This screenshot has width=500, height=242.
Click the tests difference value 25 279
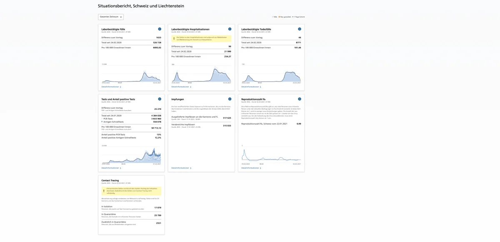point(157,109)
